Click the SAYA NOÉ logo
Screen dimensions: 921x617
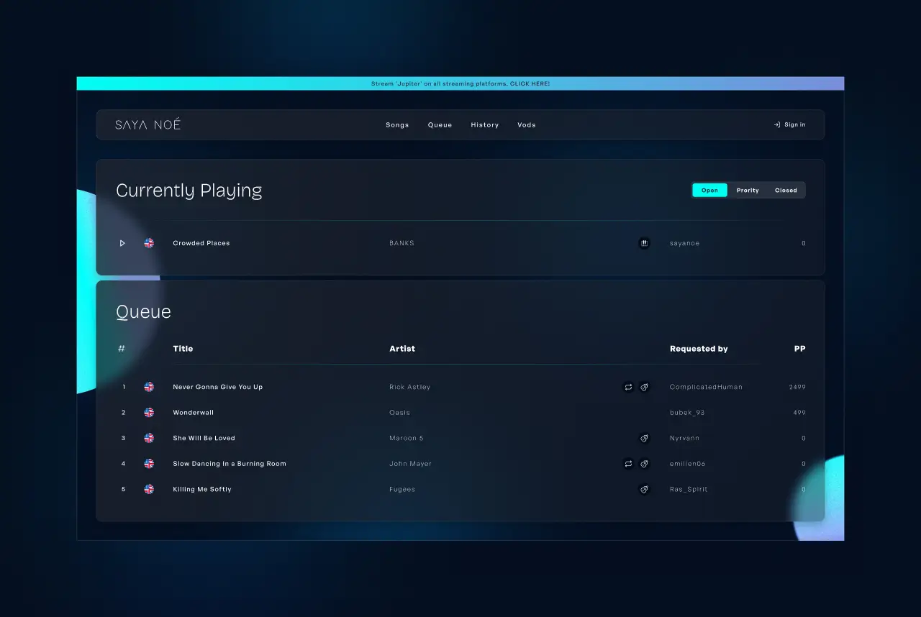coord(148,124)
